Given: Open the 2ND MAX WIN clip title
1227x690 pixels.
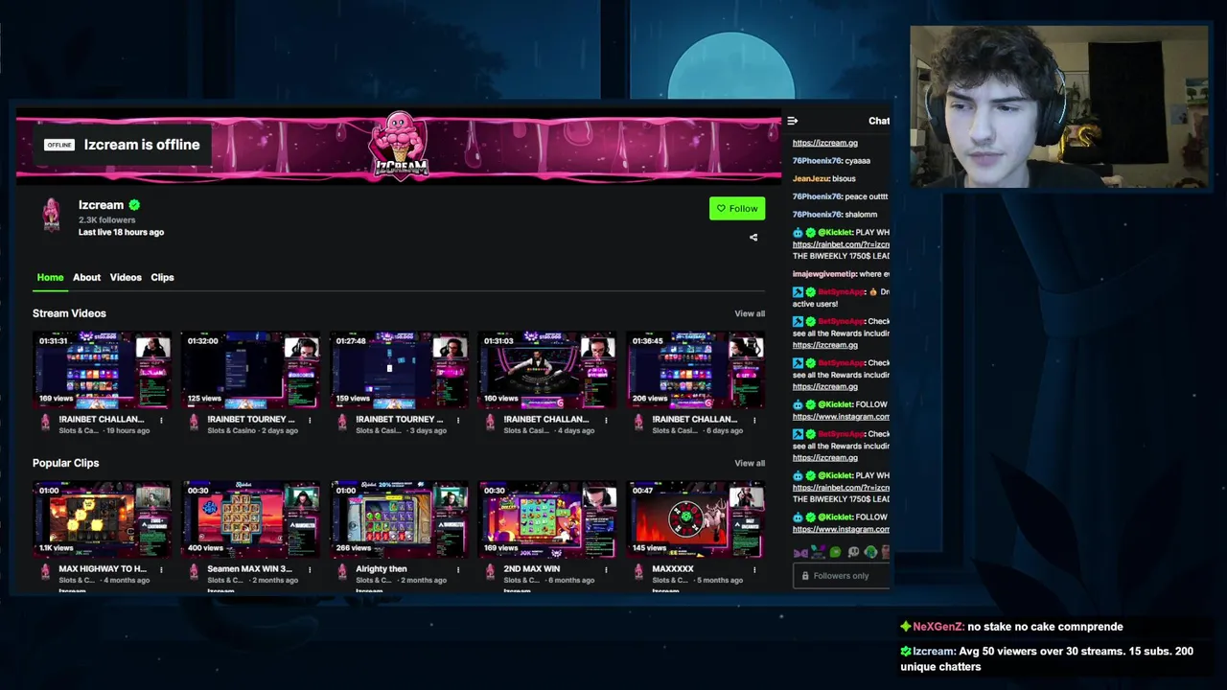Looking at the screenshot, I should point(532,569).
